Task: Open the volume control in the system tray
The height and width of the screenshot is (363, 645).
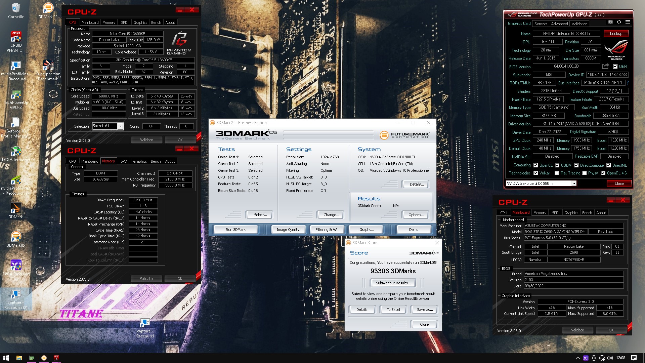Action: 610,358
